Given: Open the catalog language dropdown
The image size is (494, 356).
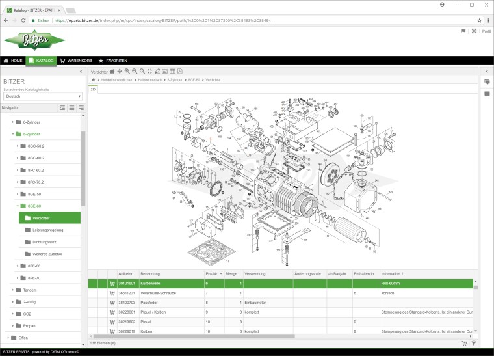Looking at the screenshot, I should (x=42, y=96).
